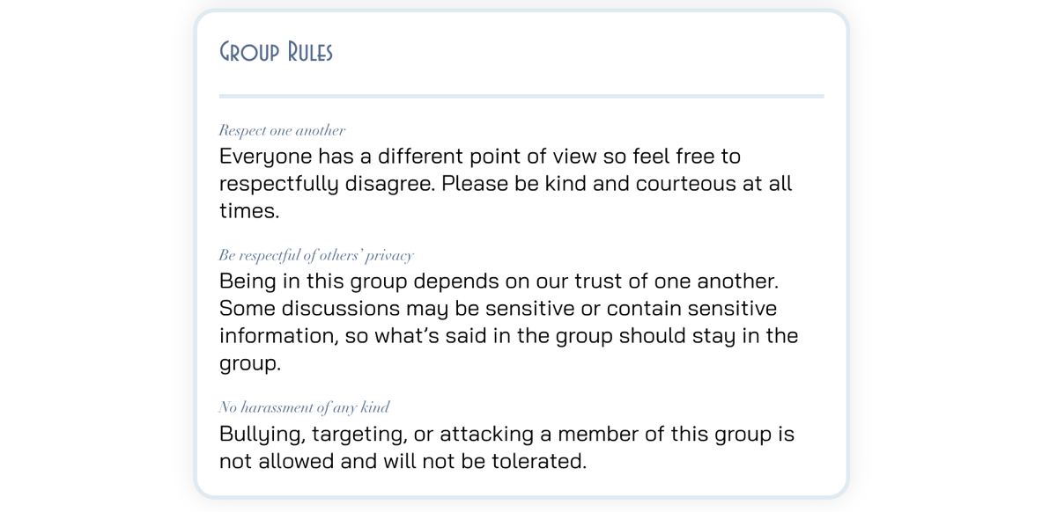Click the line starting 'Everyone has a different'
Image resolution: width=1057 pixels, height=512 pixels.
pos(480,157)
